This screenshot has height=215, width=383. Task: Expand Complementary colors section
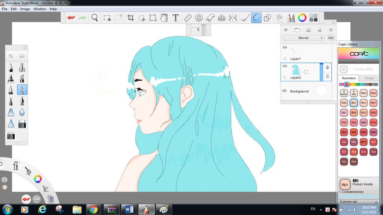[x=352, y=192]
